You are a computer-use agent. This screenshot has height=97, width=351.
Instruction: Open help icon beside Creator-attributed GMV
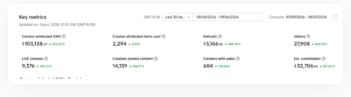coord(64,36)
